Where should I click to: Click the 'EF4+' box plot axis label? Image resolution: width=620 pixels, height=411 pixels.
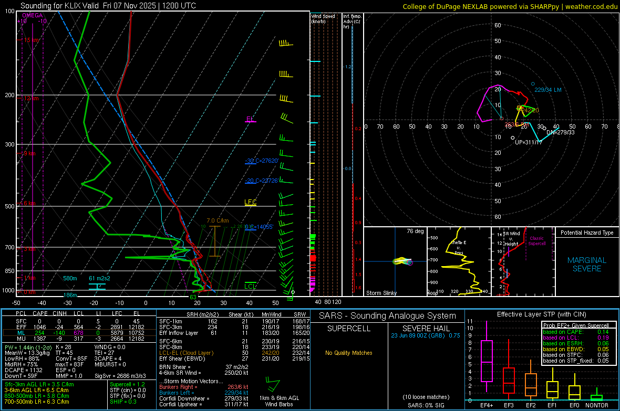pyautogui.click(x=487, y=405)
